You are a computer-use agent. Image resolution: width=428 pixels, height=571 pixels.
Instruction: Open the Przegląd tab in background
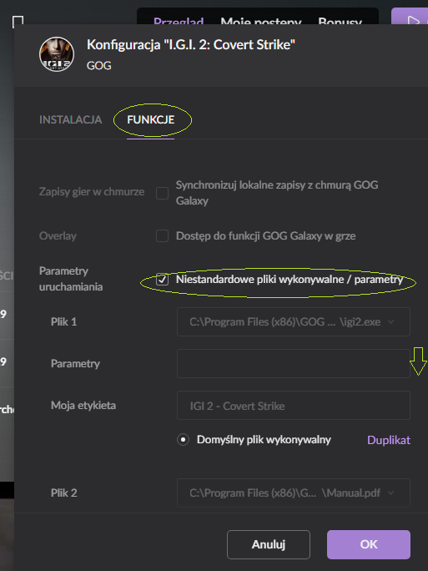point(179,20)
